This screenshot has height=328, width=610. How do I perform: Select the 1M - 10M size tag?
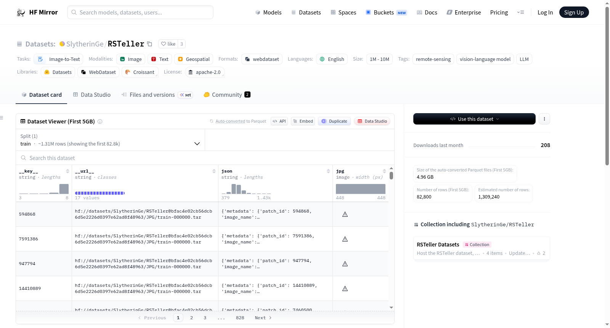pos(379,59)
